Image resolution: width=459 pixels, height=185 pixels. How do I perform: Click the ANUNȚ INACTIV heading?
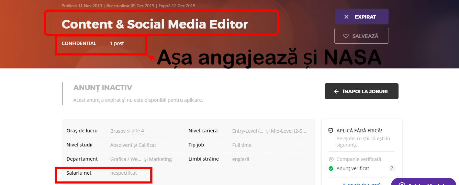click(103, 88)
